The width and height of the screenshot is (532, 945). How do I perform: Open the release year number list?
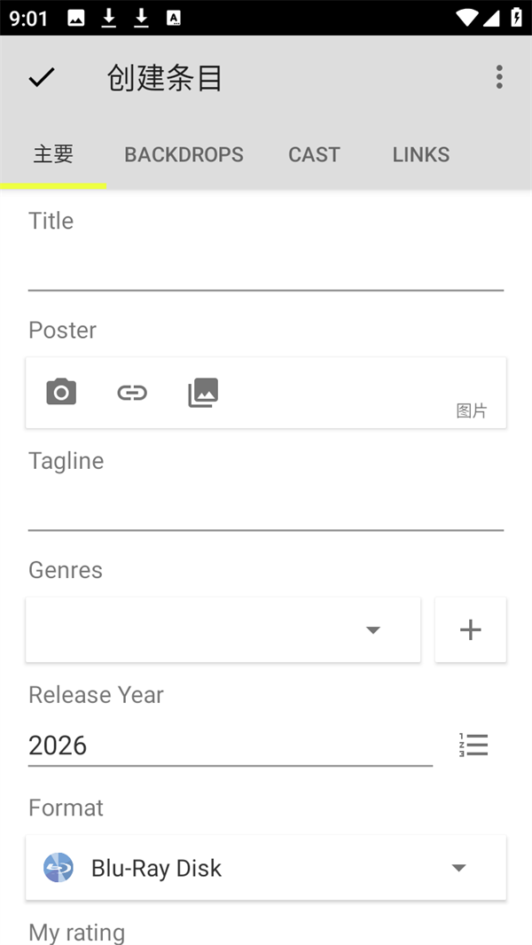[x=473, y=745]
